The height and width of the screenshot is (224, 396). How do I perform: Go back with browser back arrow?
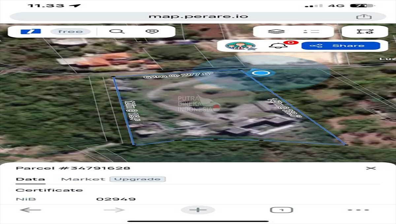pos(30,210)
